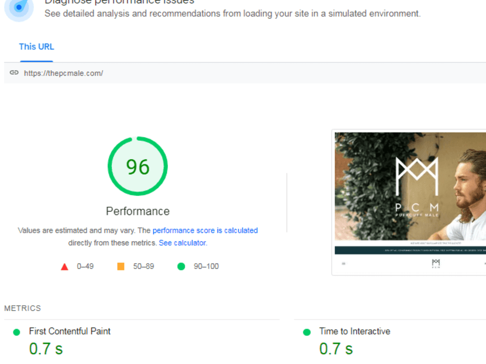This screenshot has height=364, width=486.
Task: Click the green dot beside First Contentful Paint
Action: (x=17, y=332)
